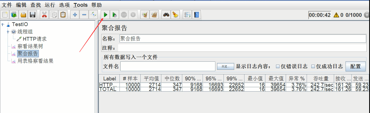Click the binoculars Search icon
Viewport: 370px width, 113px height.
click(166, 15)
